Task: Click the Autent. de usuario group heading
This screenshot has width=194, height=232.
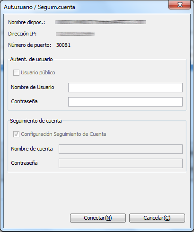Action: (x=31, y=59)
